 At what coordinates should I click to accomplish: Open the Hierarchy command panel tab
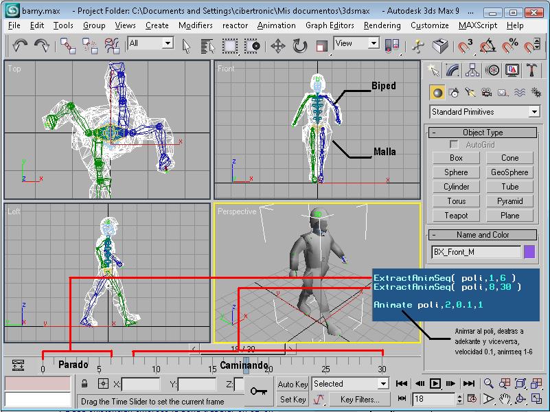[x=472, y=71]
